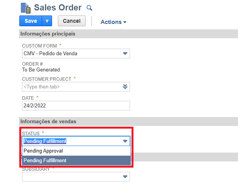The width and height of the screenshot is (238, 185).
Task: Focus the Customer:Project type-then-tab field
Action: [76, 87]
